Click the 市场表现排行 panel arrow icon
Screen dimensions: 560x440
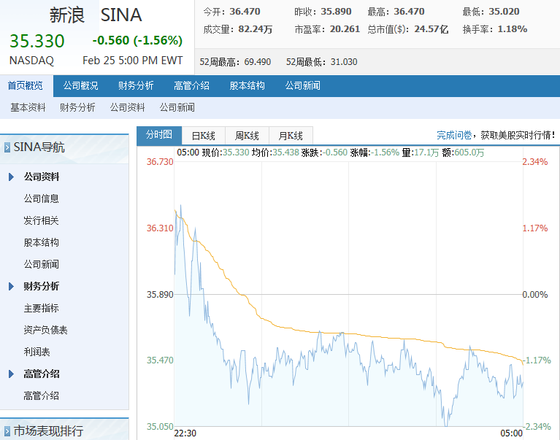[7, 431]
